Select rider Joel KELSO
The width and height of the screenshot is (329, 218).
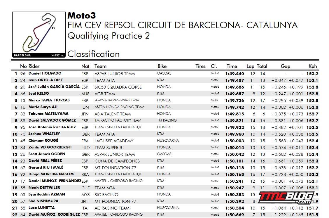pyautogui.click(x=39, y=94)
